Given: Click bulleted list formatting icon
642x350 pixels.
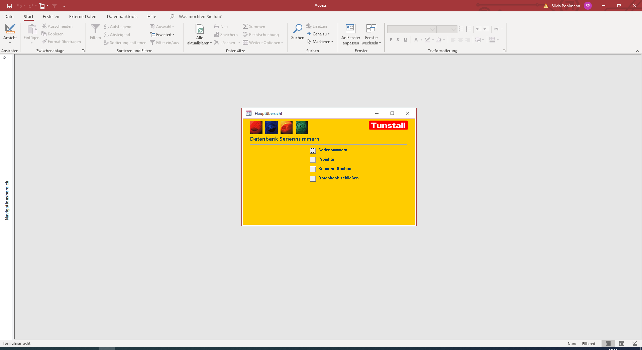Looking at the screenshot, I should pos(461,29).
